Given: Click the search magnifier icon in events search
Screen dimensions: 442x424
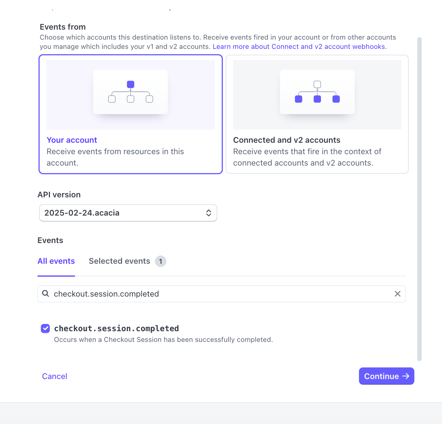Looking at the screenshot, I should pos(45,293).
